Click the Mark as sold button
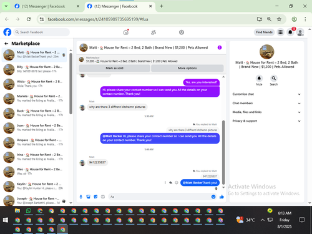This screenshot has height=234, width=312. [x=114, y=68]
